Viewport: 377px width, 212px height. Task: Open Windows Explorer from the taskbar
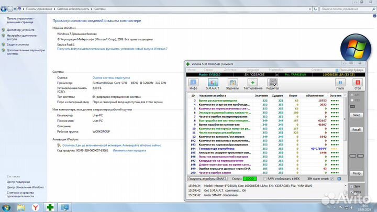click(x=21, y=207)
